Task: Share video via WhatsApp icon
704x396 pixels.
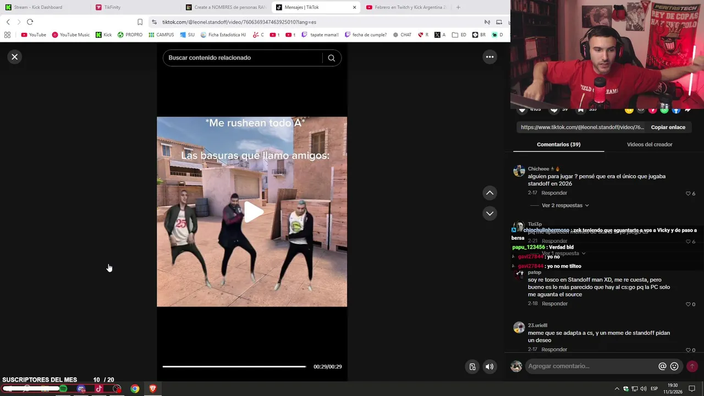Action: tap(664, 109)
